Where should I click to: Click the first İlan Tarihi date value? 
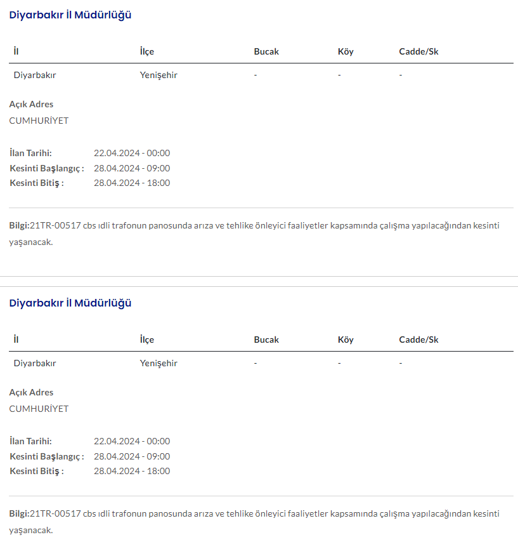(132, 153)
